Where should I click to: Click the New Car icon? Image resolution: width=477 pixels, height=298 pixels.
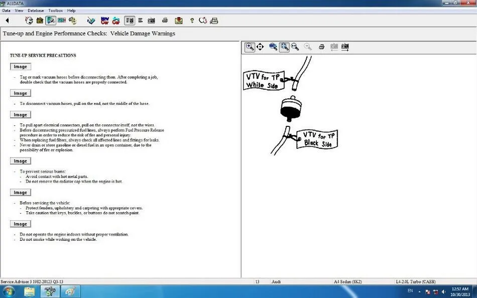click(x=104, y=21)
